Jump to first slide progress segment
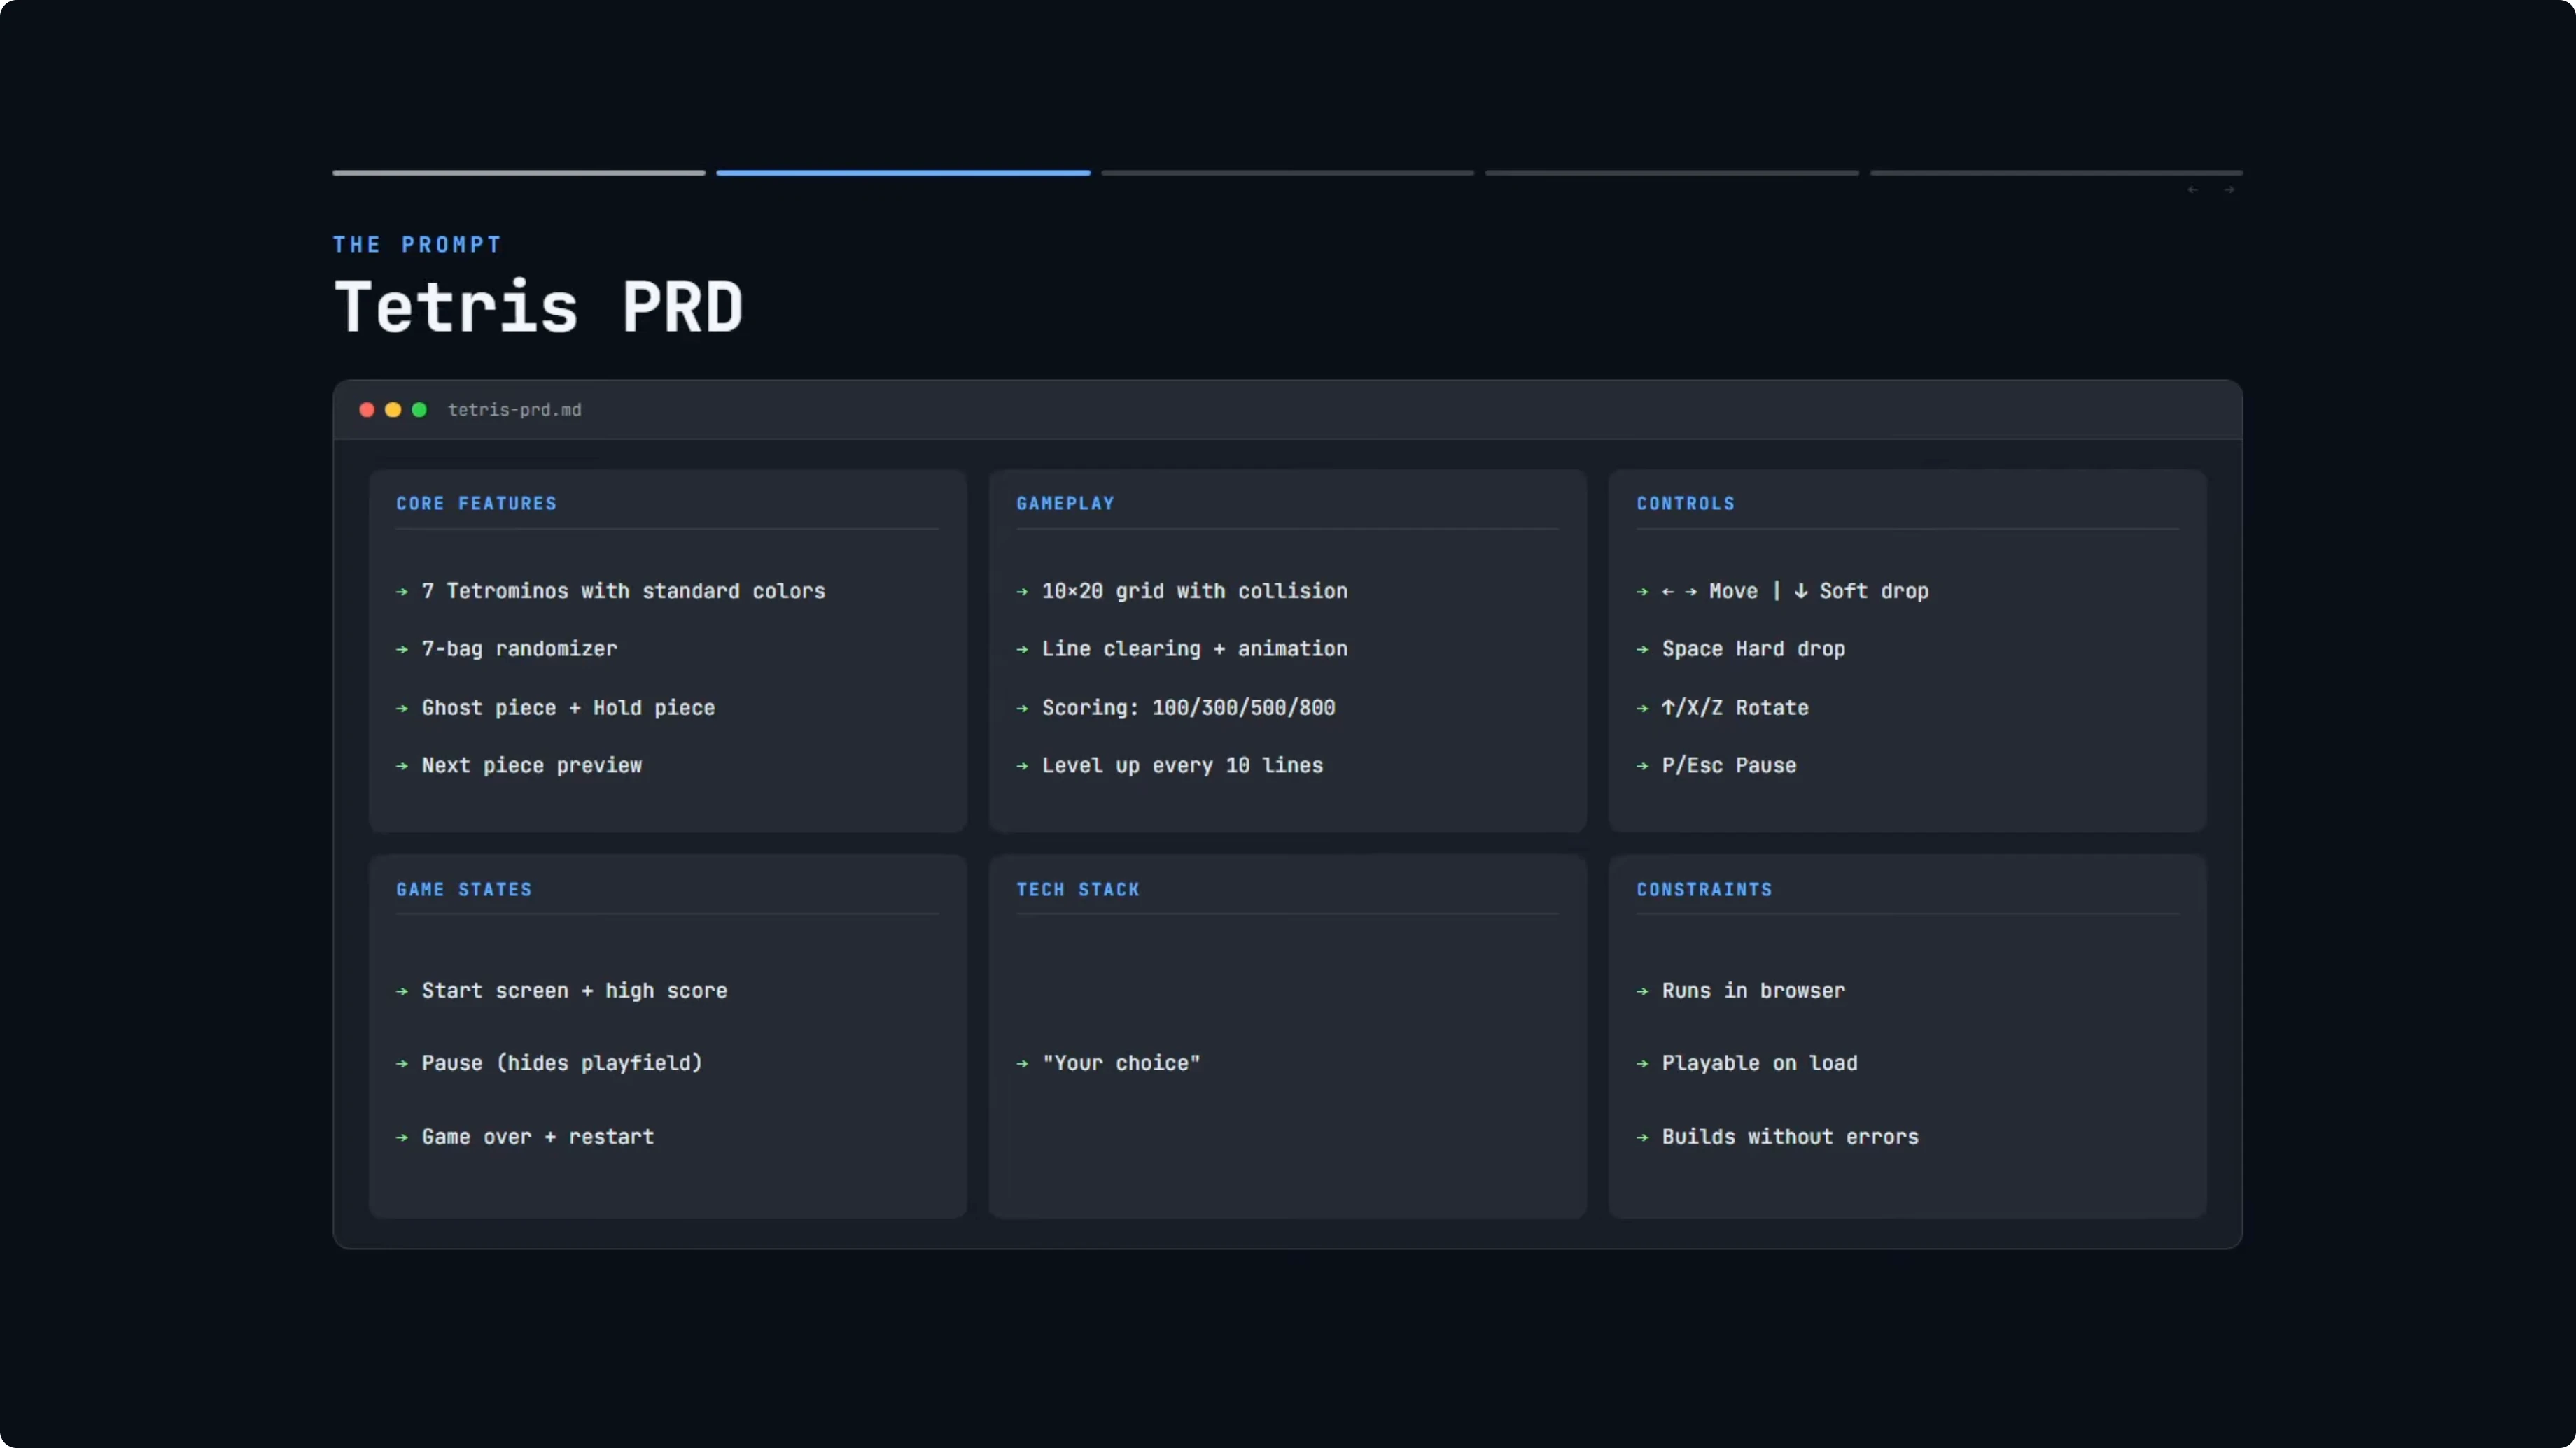 [519, 173]
